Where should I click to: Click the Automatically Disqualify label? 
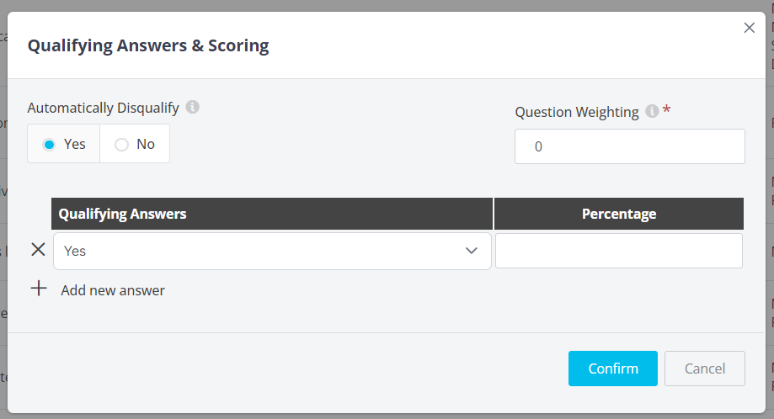pyautogui.click(x=103, y=108)
